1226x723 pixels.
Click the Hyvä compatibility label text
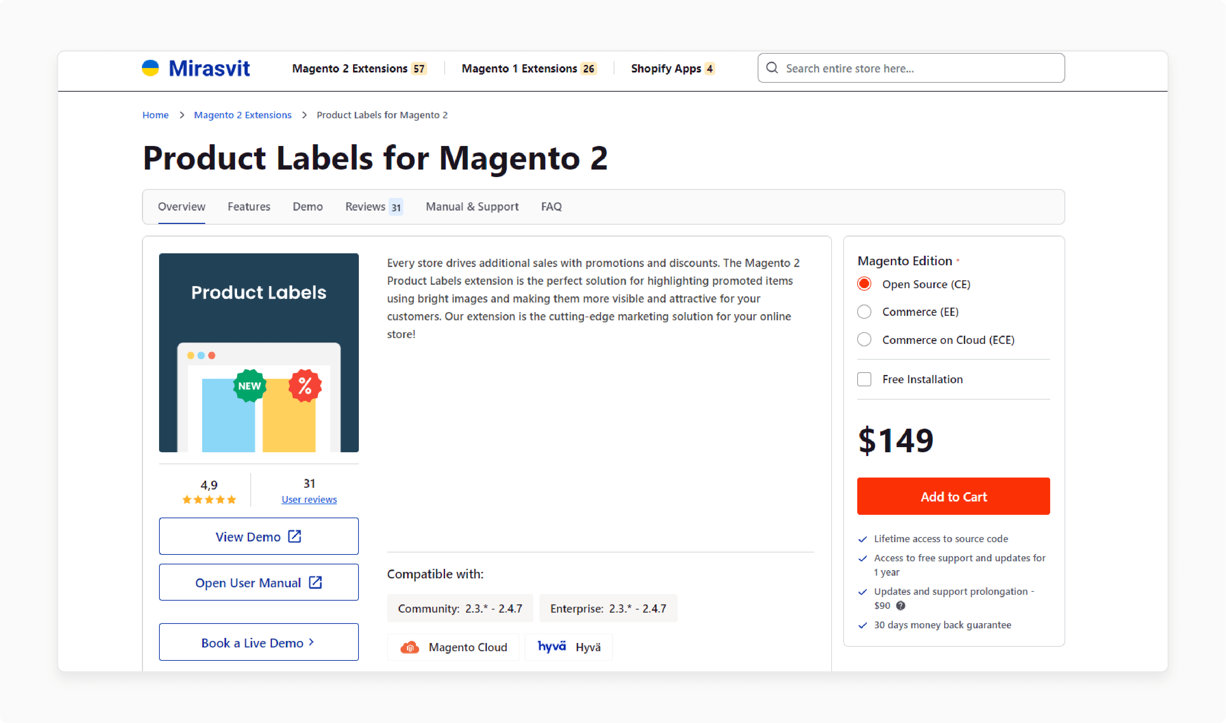pos(588,647)
